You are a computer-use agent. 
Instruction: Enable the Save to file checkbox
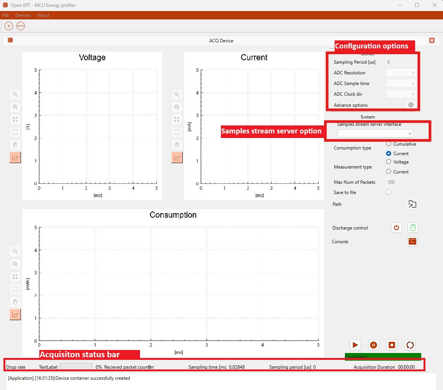388,192
